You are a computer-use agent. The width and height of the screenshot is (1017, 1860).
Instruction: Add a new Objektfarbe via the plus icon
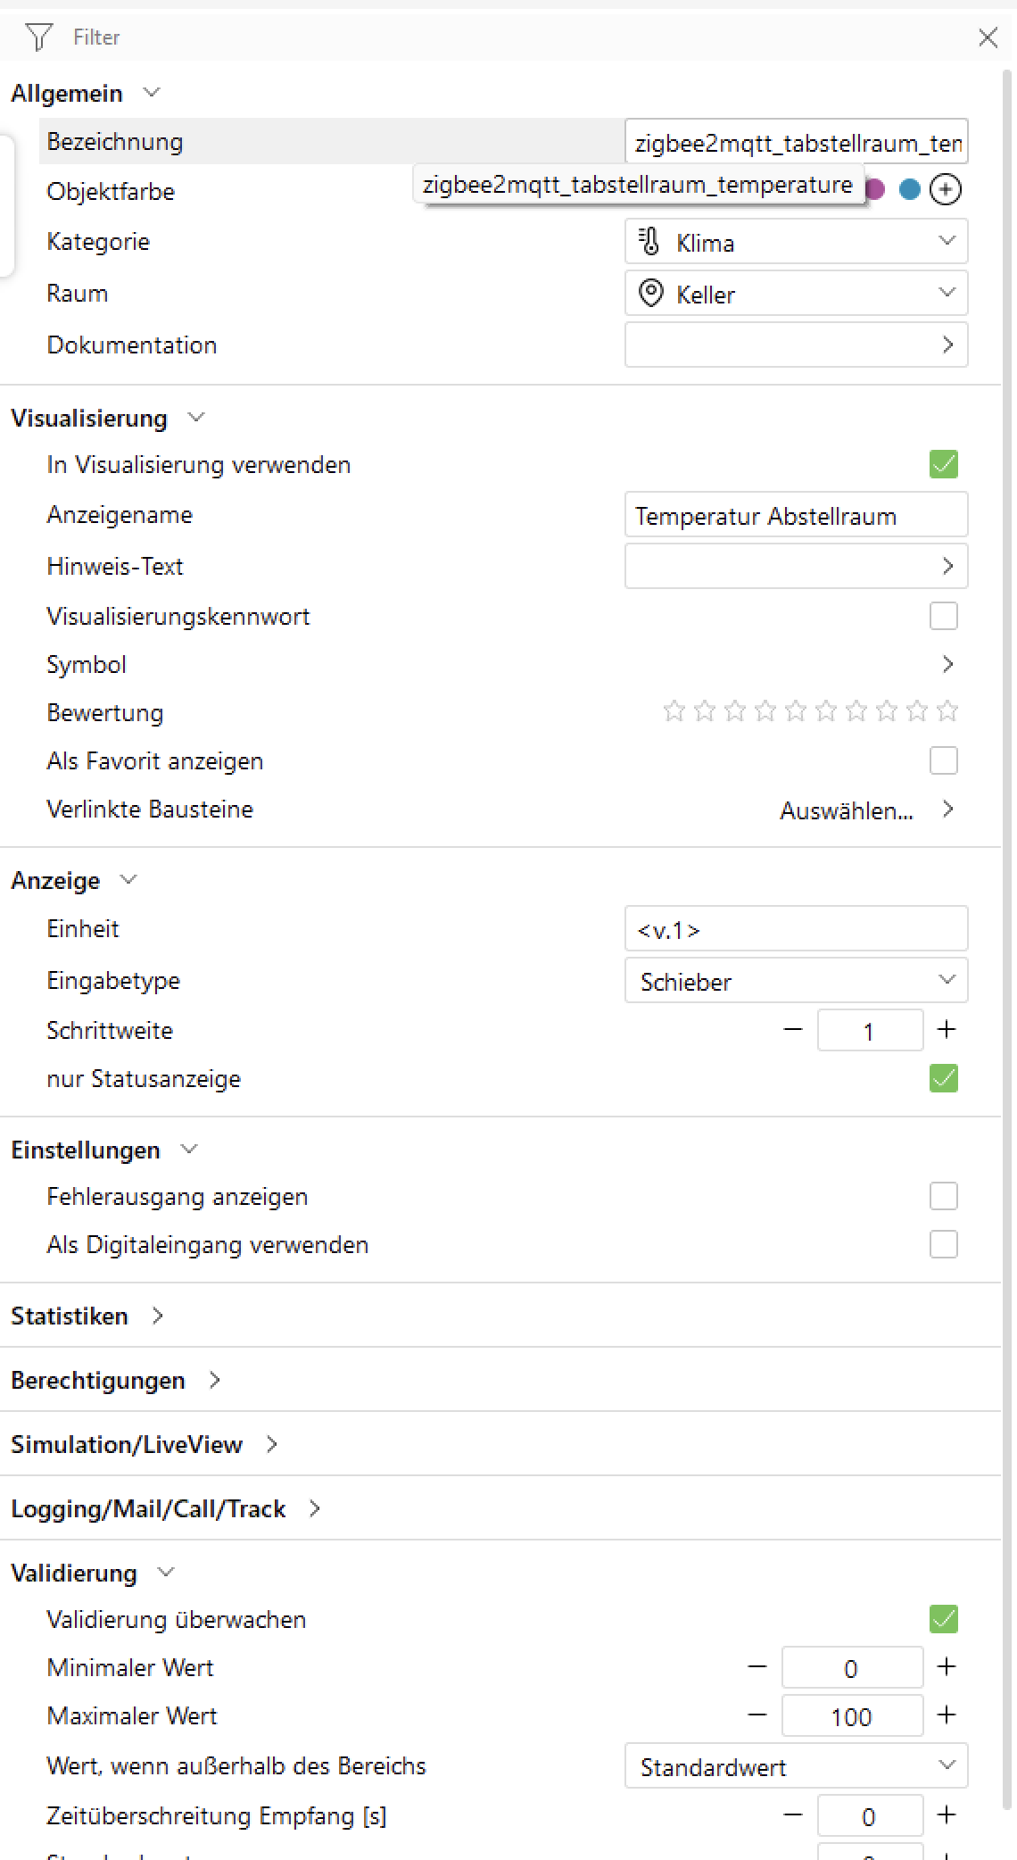point(946,189)
